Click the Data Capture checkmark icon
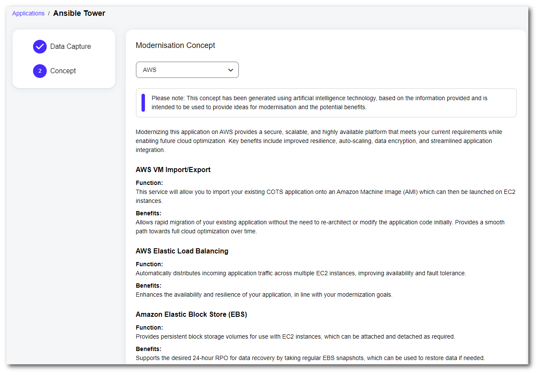Viewport: 539px width, 375px height. pos(40,47)
